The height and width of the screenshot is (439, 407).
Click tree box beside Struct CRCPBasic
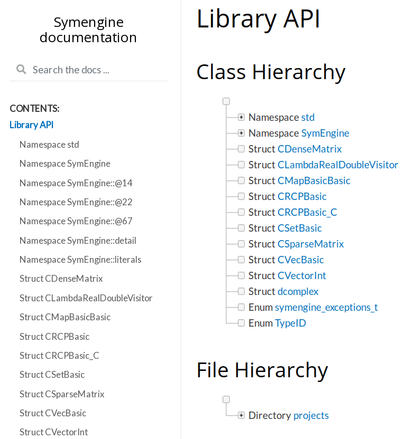241,196
